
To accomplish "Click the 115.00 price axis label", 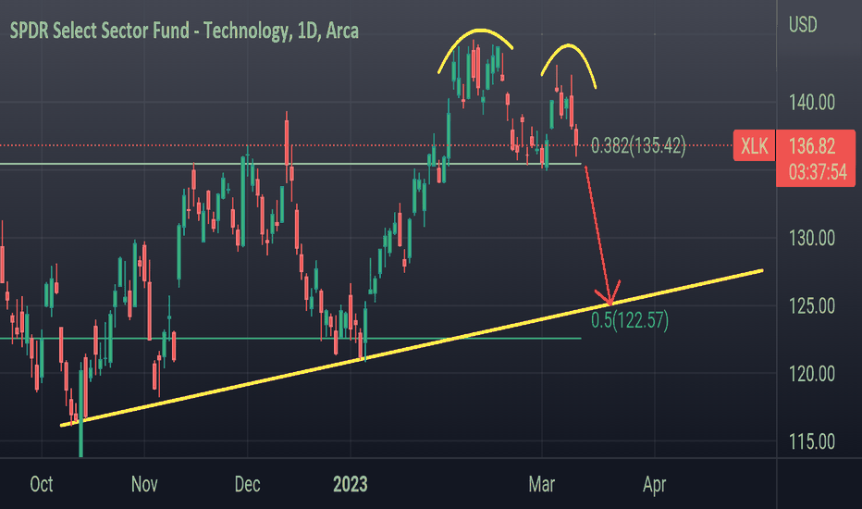I will click(x=812, y=441).
